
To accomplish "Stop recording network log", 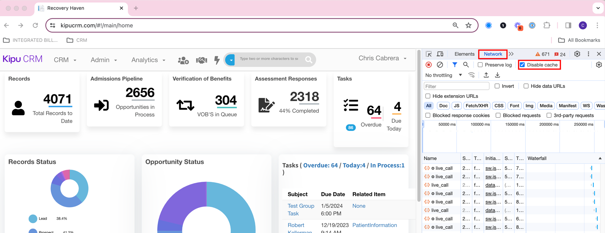I will pos(429,65).
